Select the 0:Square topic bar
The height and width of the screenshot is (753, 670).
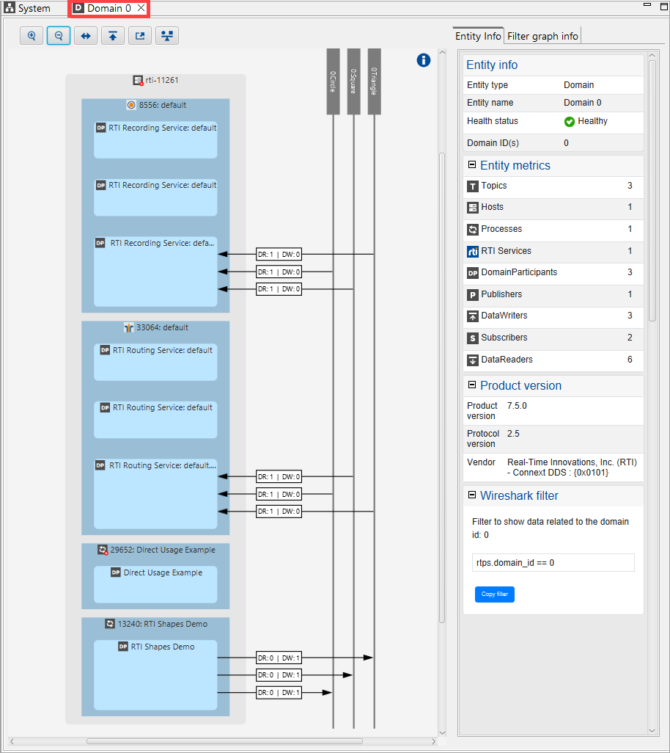[x=353, y=81]
